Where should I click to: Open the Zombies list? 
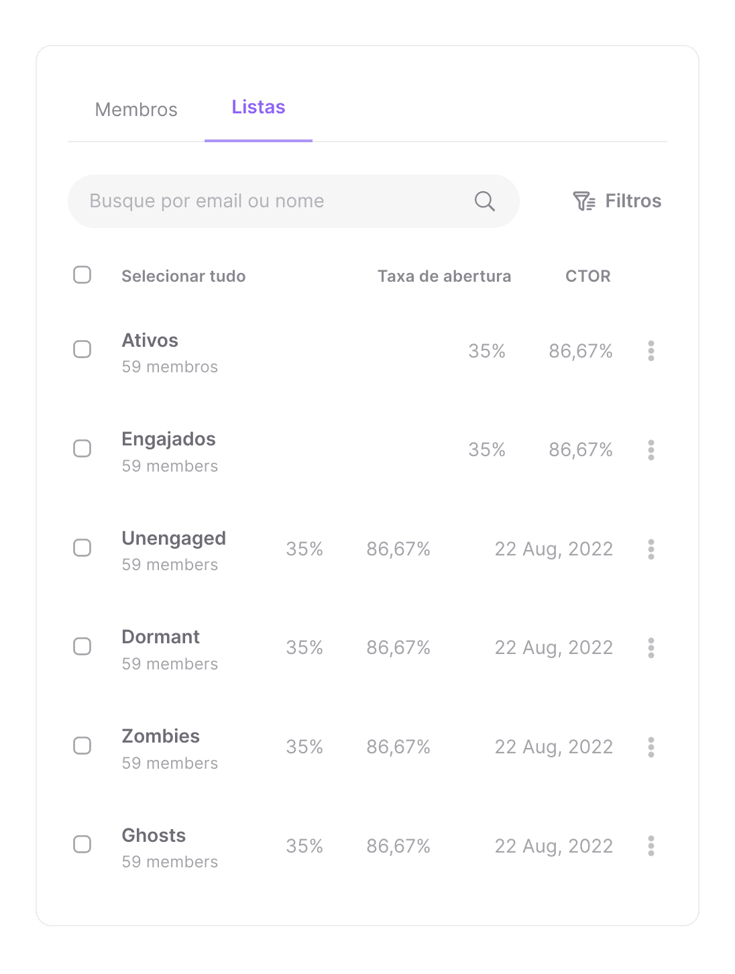(161, 736)
